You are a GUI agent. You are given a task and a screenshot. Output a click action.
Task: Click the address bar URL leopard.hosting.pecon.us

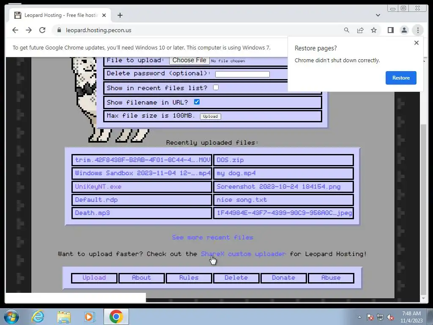(98, 30)
